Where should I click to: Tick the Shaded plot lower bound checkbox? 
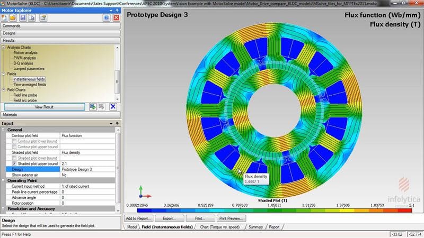pyautogui.click(x=14, y=158)
